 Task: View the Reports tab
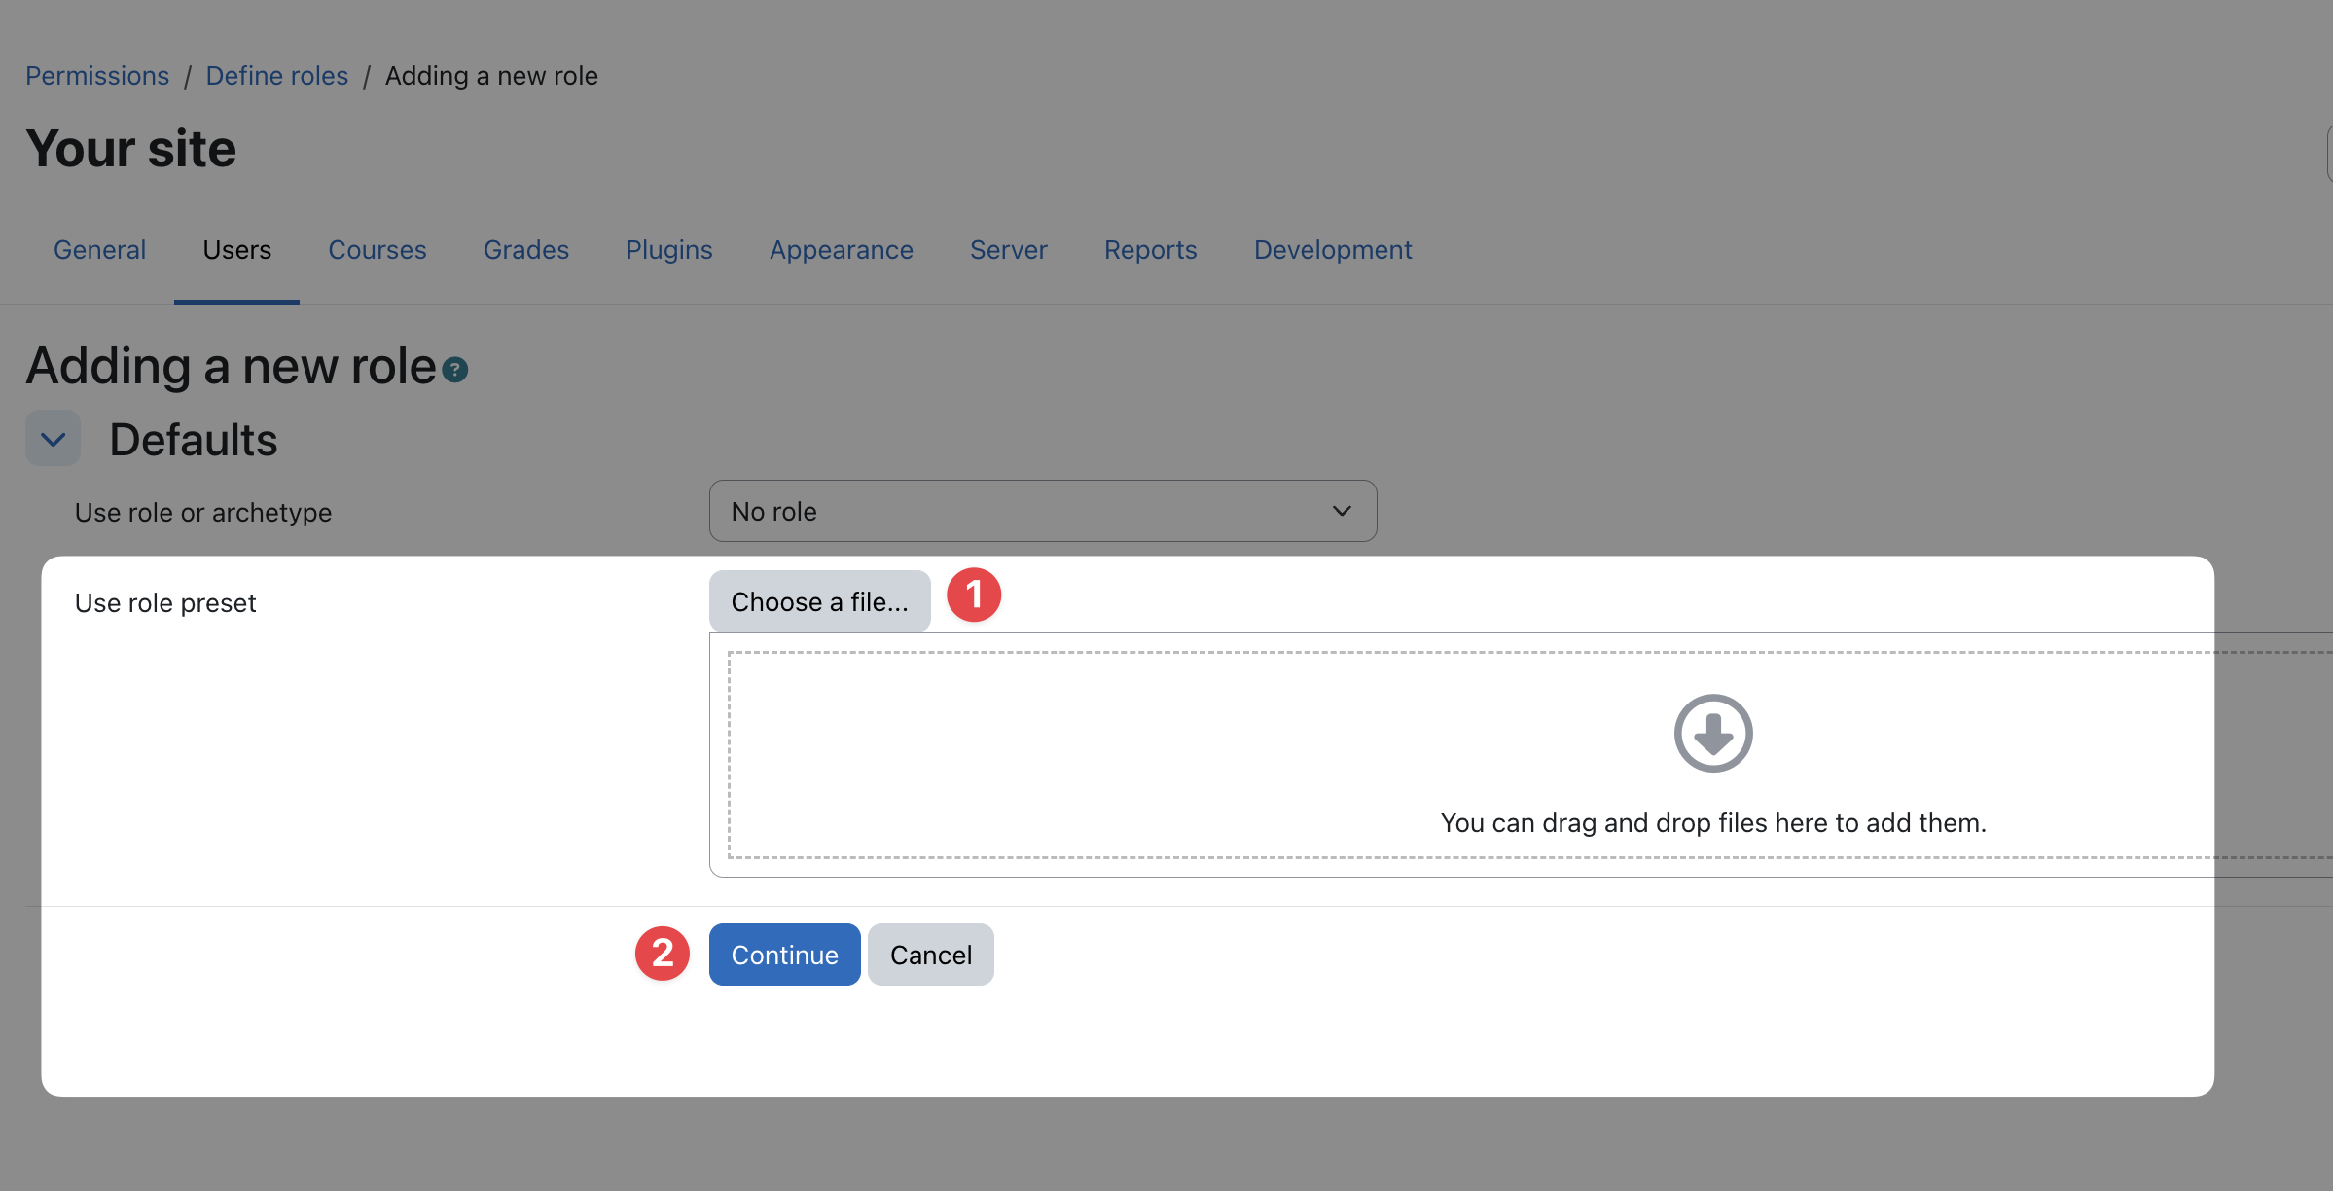pyautogui.click(x=1150, y=250)
